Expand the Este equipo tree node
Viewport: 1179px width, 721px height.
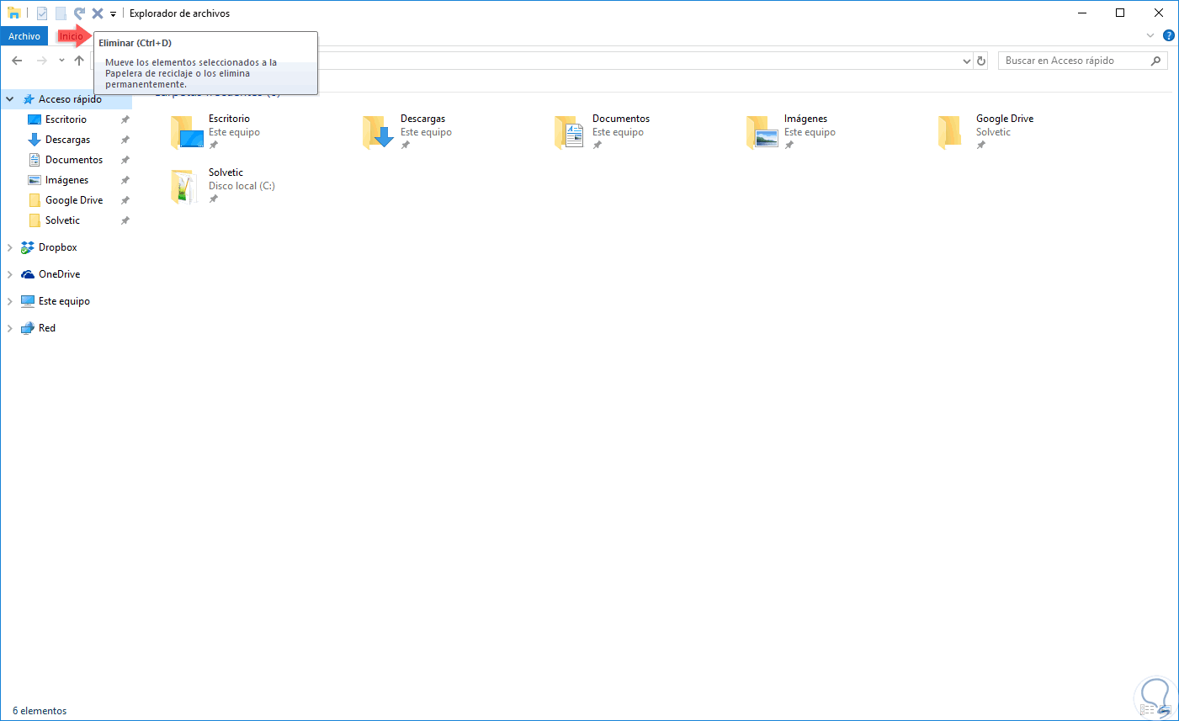[x=10, y=301]
